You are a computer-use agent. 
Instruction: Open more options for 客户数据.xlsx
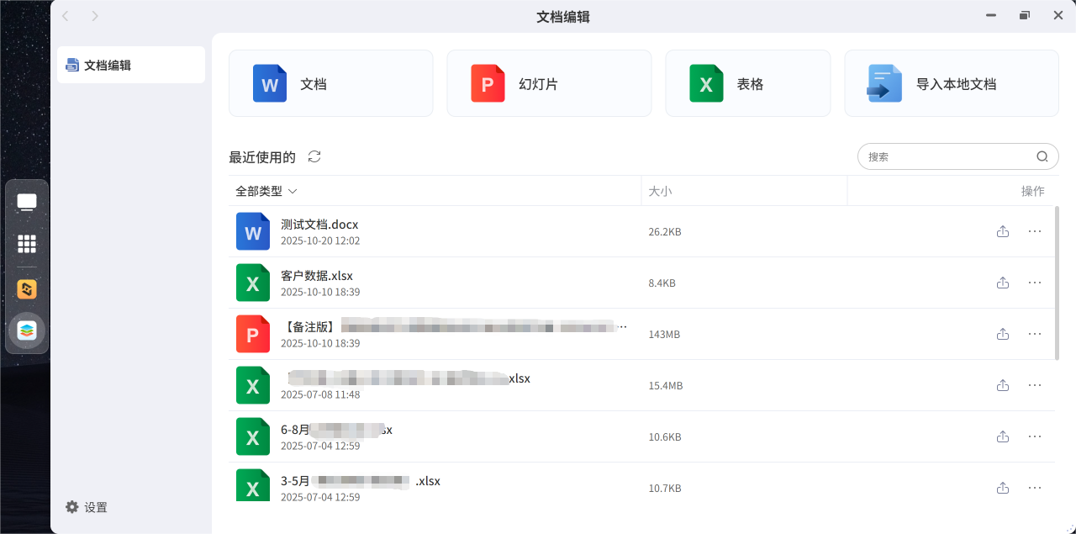point(1035,283)
